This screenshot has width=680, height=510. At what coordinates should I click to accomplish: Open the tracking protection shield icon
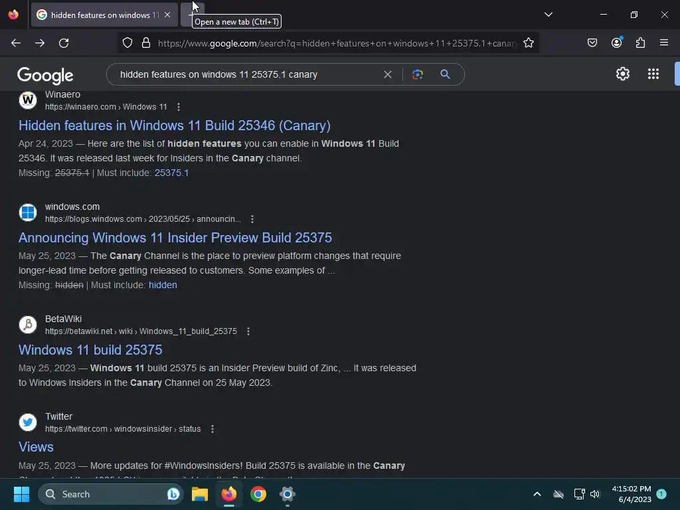127,43
